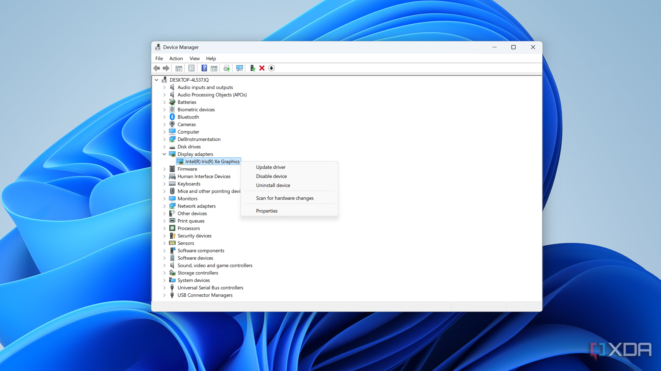Select the DellInstrumentation row
661x371 pixels.
pos(199,139)
